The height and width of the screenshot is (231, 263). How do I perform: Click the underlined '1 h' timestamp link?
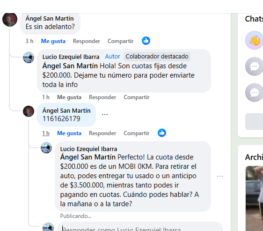click(46, 133)
